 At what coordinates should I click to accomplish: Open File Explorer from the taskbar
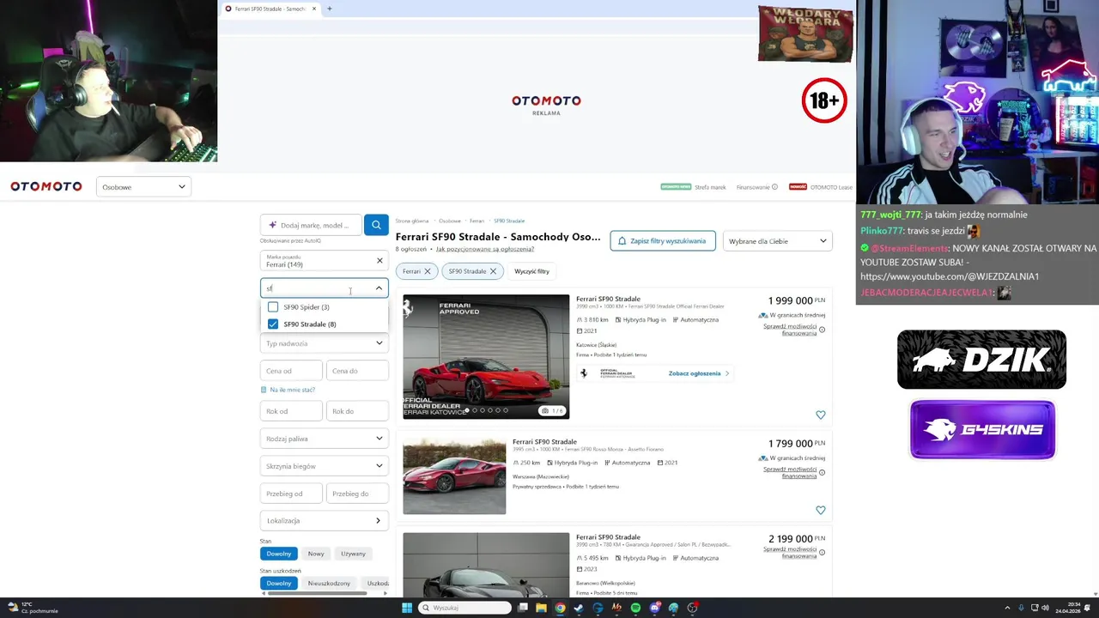[x=541, y=608]
